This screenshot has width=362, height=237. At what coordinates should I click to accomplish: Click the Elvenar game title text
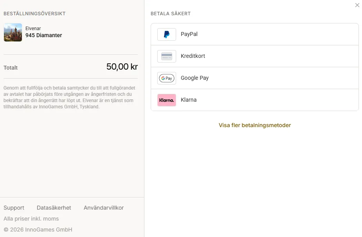[33, 29]
